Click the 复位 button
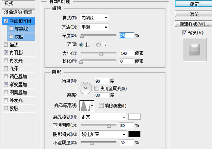Image resolution: width=212 pixels, height=149 pixels. [194, 14]
